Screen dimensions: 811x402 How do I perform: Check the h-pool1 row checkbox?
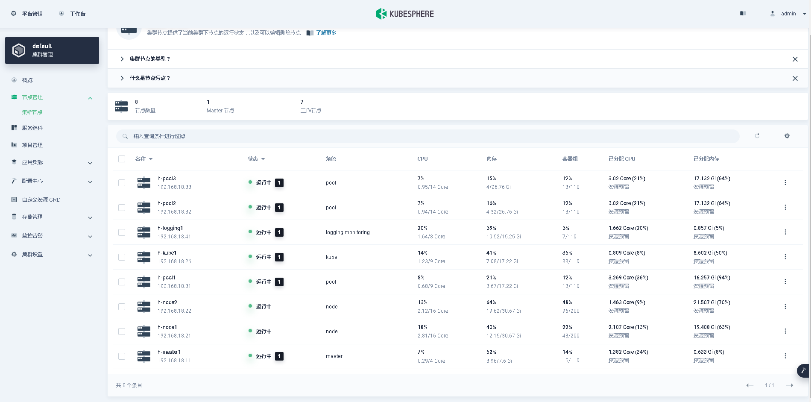(x=122, y=282)
